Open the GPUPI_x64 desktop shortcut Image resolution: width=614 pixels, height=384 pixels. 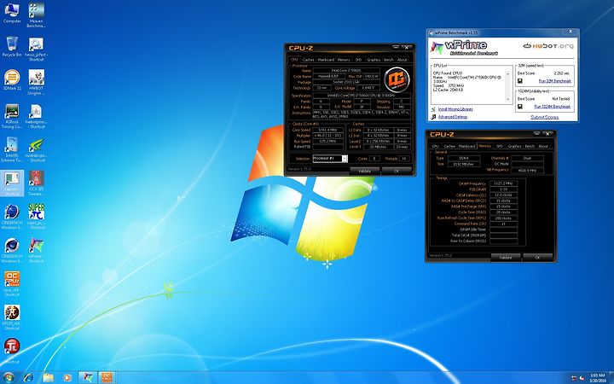(12, 317)
